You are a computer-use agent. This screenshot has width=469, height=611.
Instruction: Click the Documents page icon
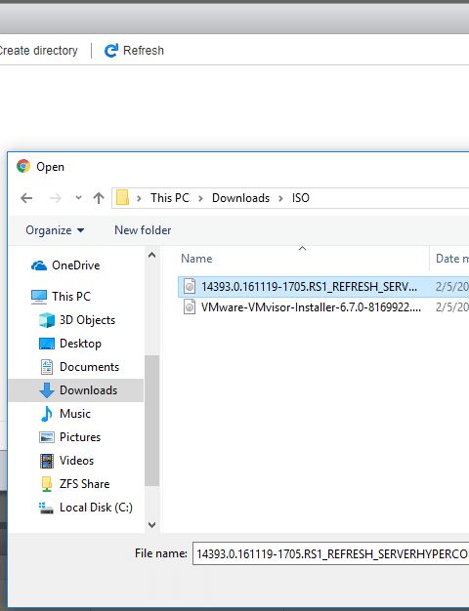coord(47,367)
